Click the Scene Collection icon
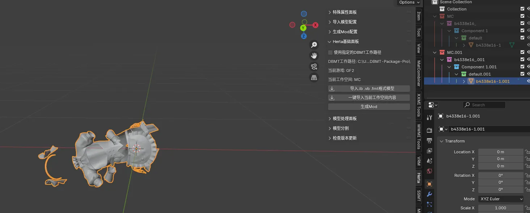Image resolution: width=530 pixels, height=213 pixels. click(434, 2)
